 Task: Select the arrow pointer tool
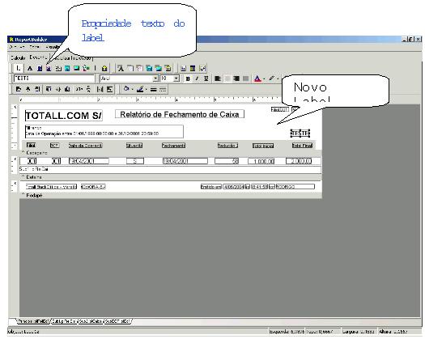coord(18,68)
